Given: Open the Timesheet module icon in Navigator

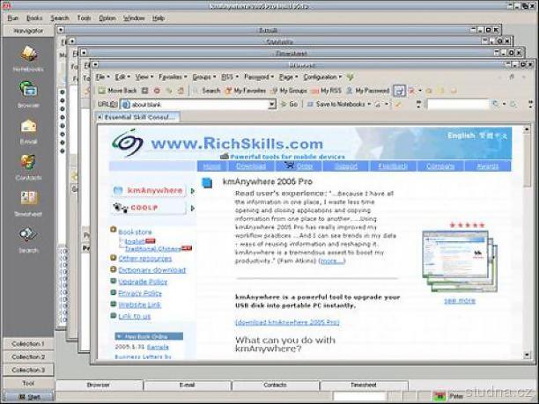Looking at the screenshot, I should point(28,203).
